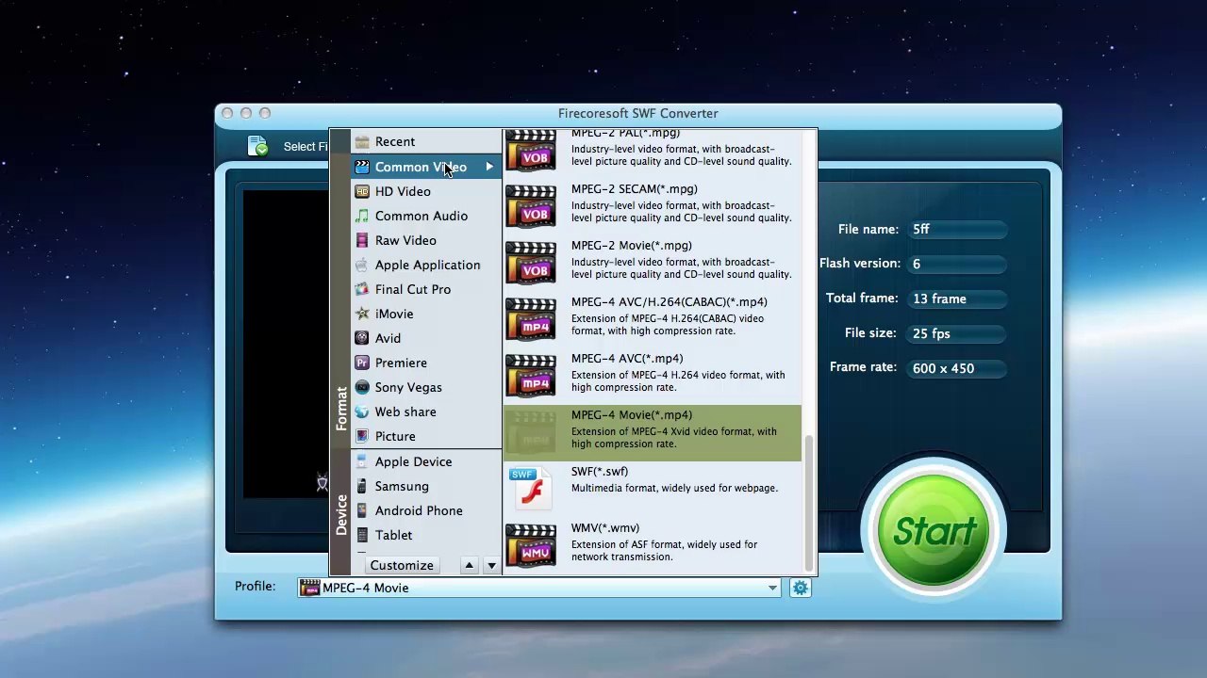Image resolution: width=1207 pixels, height=678 pixels.
Task: Click the Premiere Pr icon
Action: pos(361,363)
